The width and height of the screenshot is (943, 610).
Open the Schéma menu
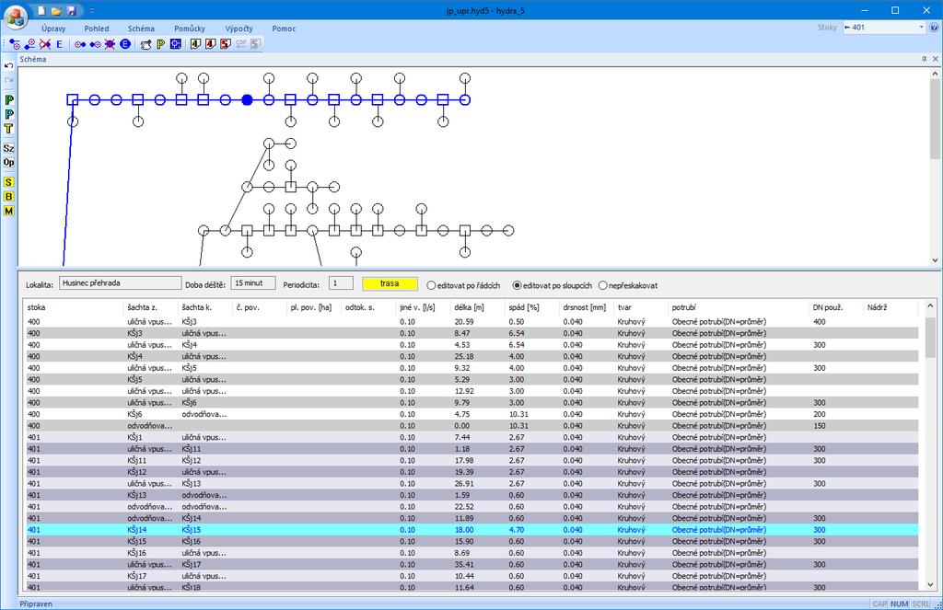[141, 29]
